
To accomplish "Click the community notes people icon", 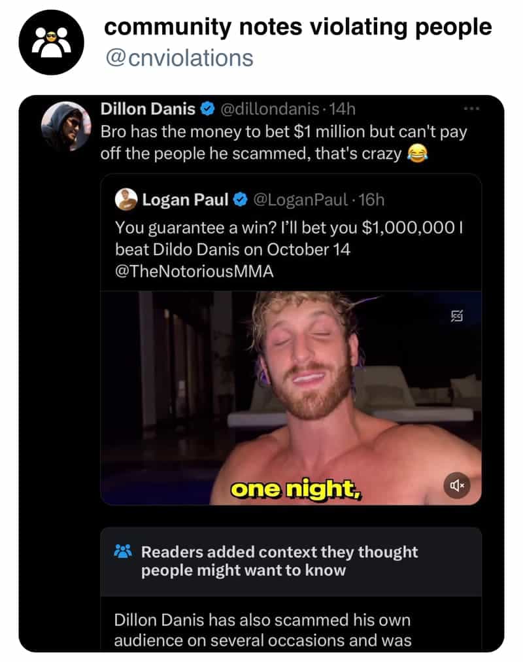I will (x=123, y=551).
